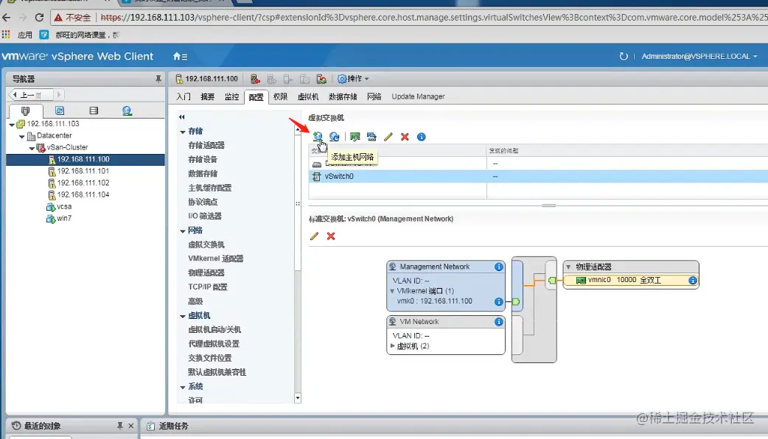The width and height of the screenshot is (768, 439).
Task: Open 存储适配器 settings
Action: coord(206,145)
